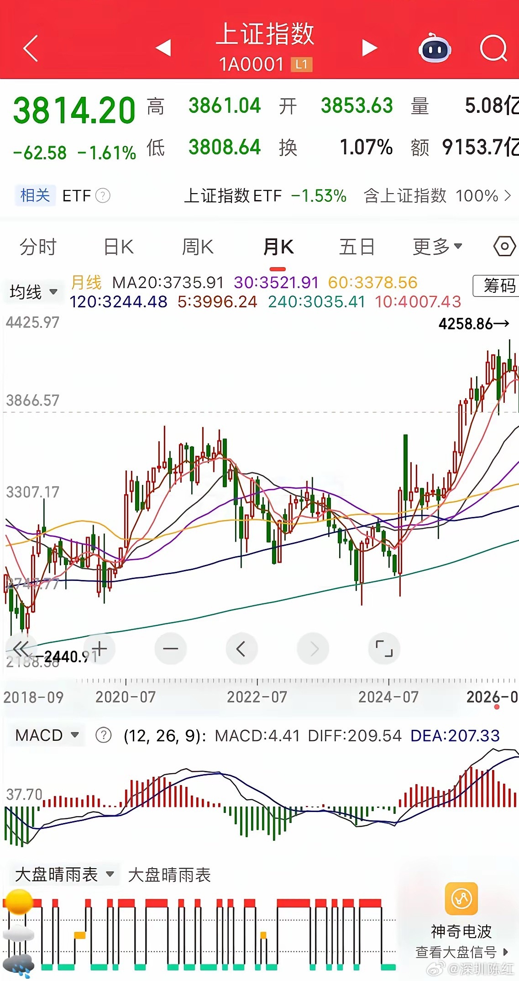
Task: Expand the 更多 dropdown
Action: point(437,247)
